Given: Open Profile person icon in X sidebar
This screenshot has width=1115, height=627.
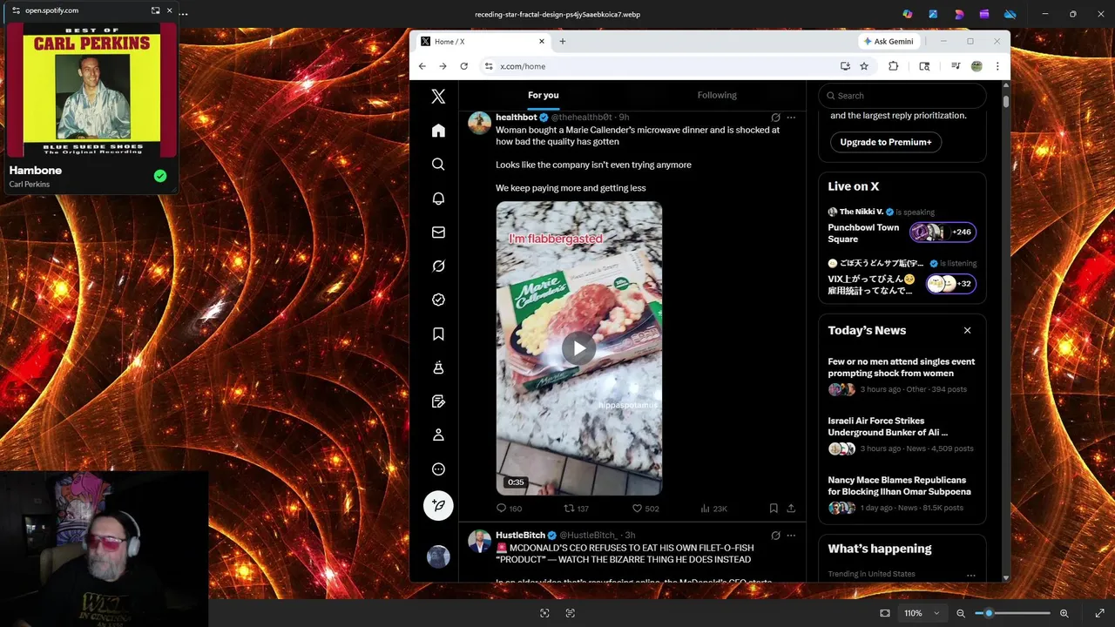Looking at the screenshot, I should (x=438, y=435).
